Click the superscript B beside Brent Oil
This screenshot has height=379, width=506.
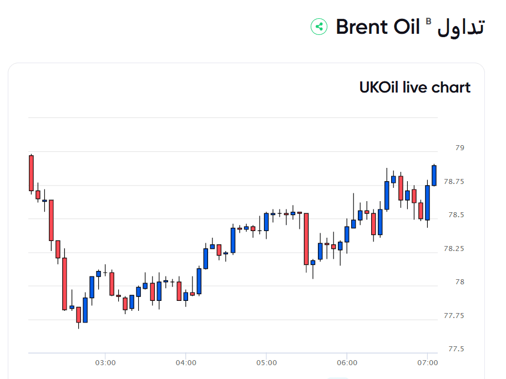pos(428,21)
